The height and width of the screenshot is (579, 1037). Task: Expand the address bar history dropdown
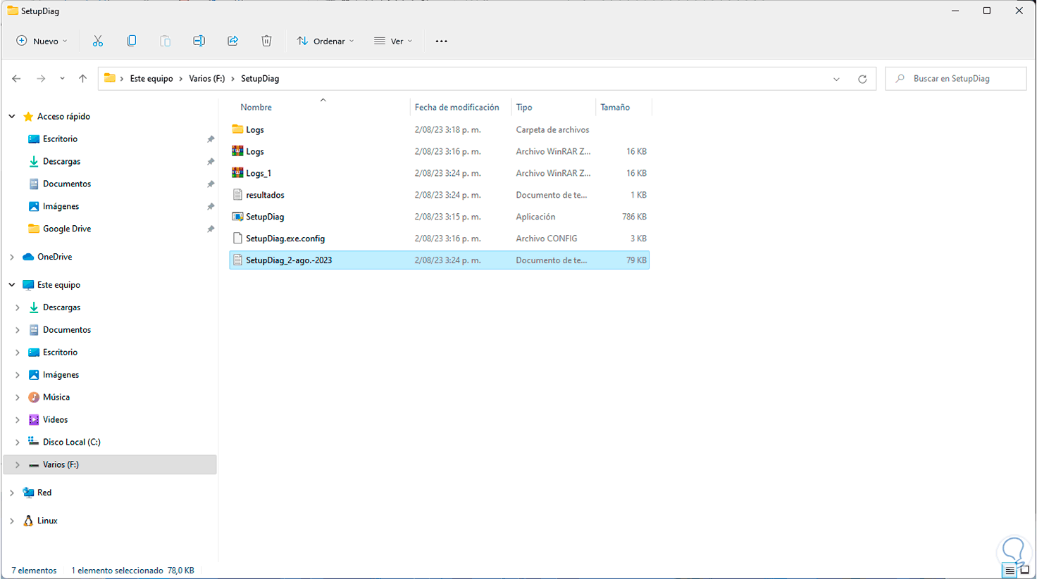[836, 79]
